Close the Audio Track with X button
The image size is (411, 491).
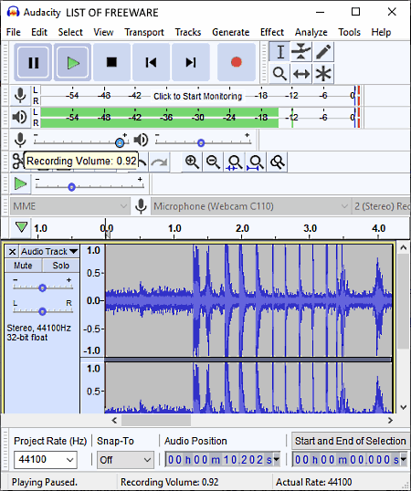coord(12,252)
